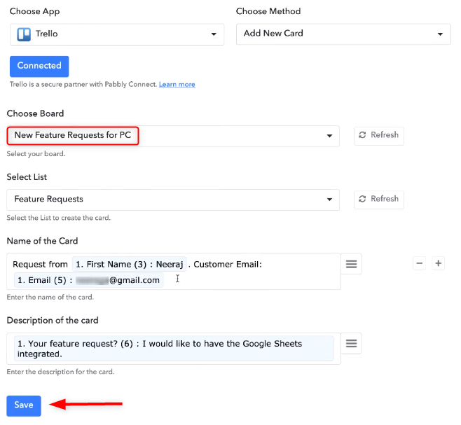
Task: Refresh the Choose Board list
Action: click(x=378, y=136)
